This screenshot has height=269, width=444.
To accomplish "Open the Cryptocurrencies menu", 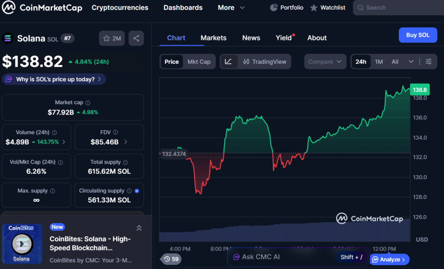I will coord(120,7).
